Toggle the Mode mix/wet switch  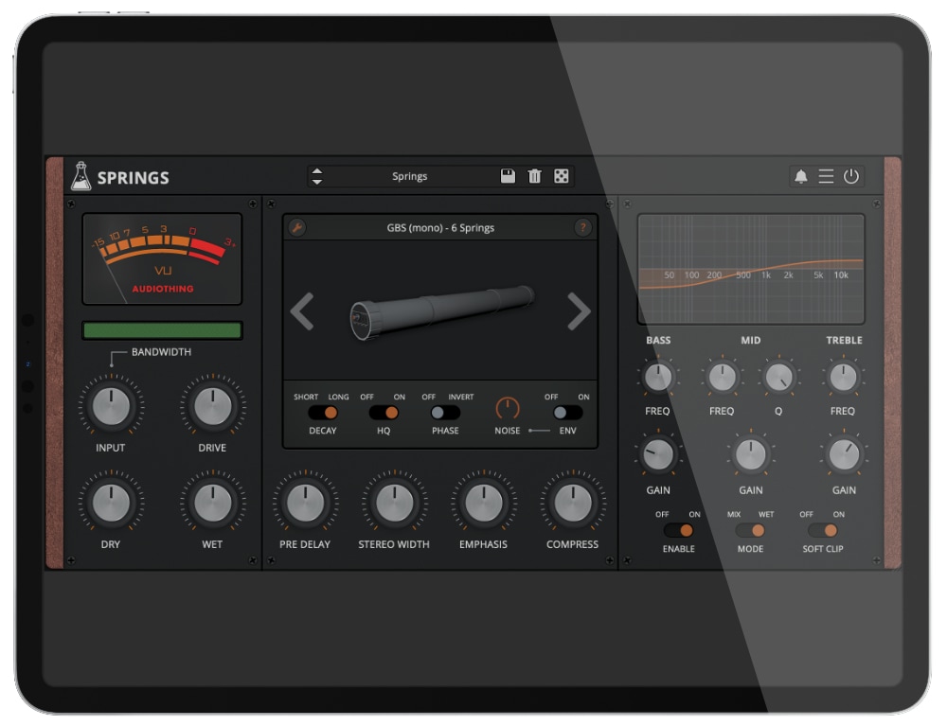coord(750,530)
